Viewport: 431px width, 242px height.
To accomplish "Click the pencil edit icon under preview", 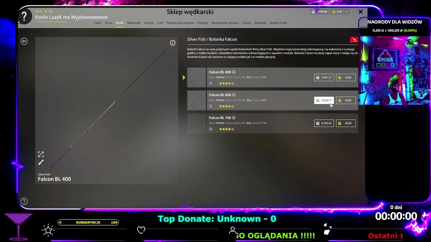I will 41,163.
